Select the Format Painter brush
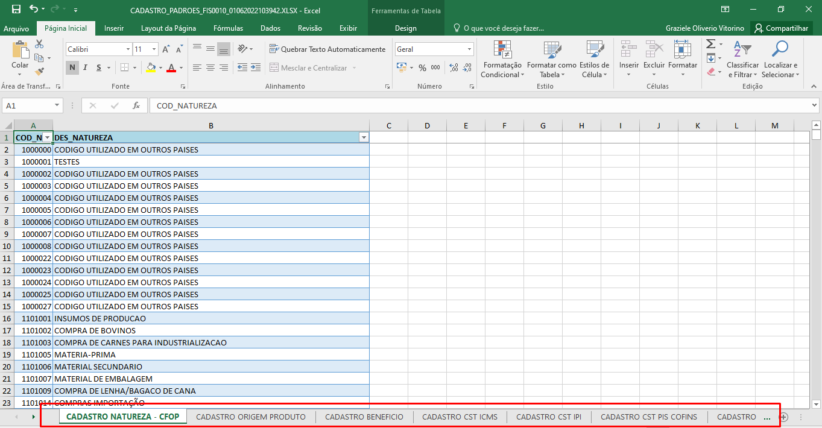The image size is (822, 428). pos(39,72)
